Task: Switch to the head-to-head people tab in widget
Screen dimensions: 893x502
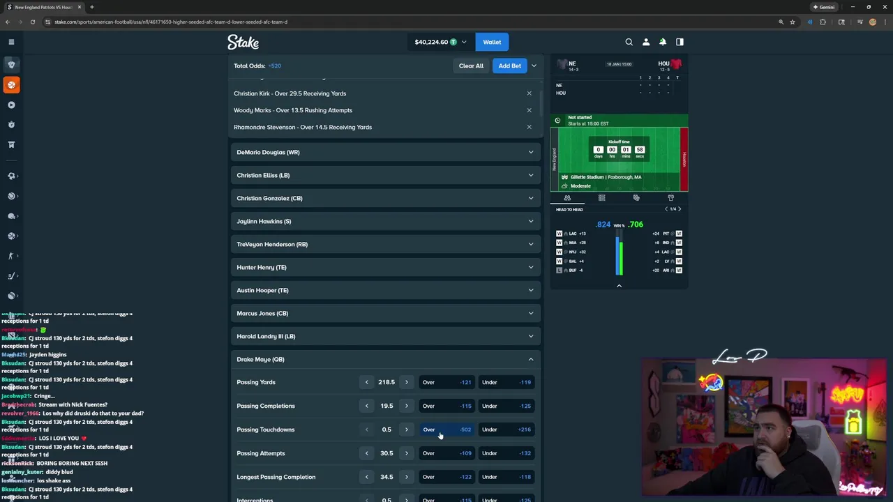Action: [x=567, y=198]
